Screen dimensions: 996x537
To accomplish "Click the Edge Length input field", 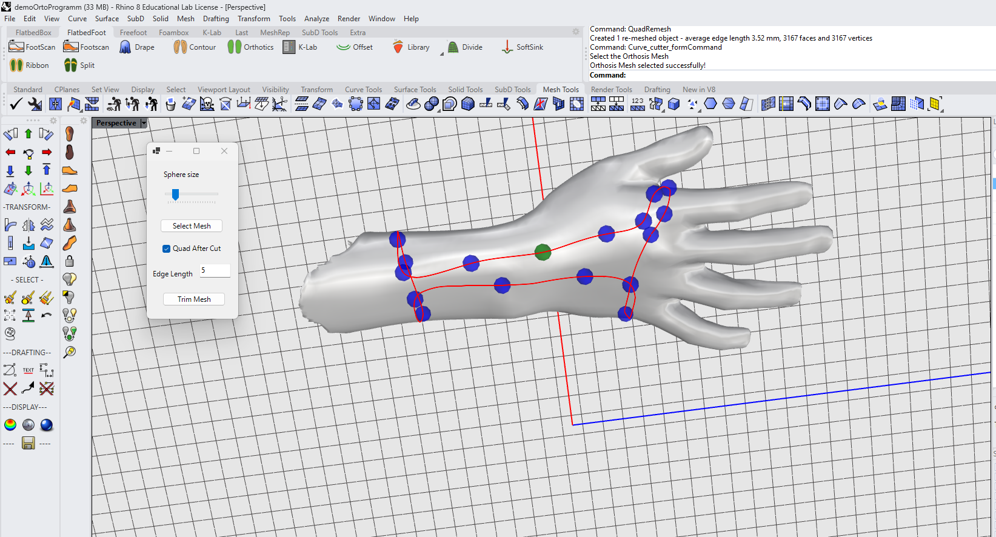I will pyautogui.click(x=215, y=271).
